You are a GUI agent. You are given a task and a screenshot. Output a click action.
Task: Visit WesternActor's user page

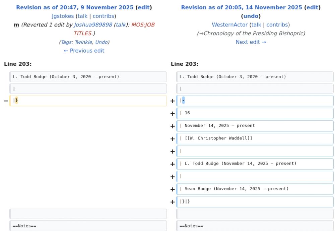[x=230, y=24]
